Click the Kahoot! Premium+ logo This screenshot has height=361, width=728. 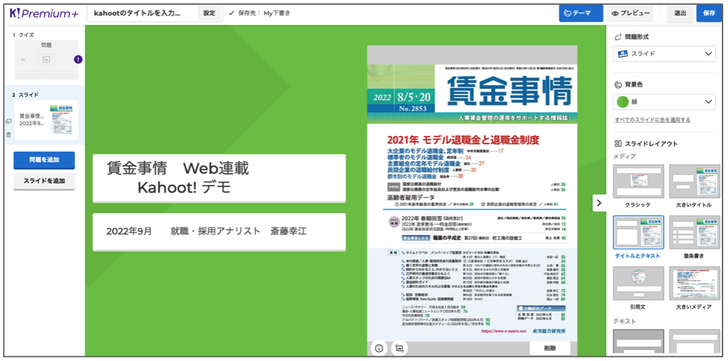click(42, 13)
